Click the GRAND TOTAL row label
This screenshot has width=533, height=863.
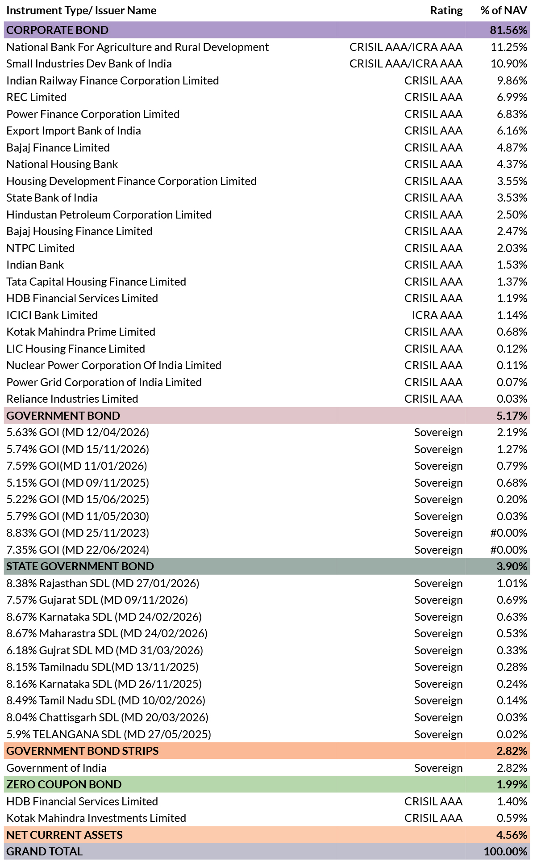point(45,851)
